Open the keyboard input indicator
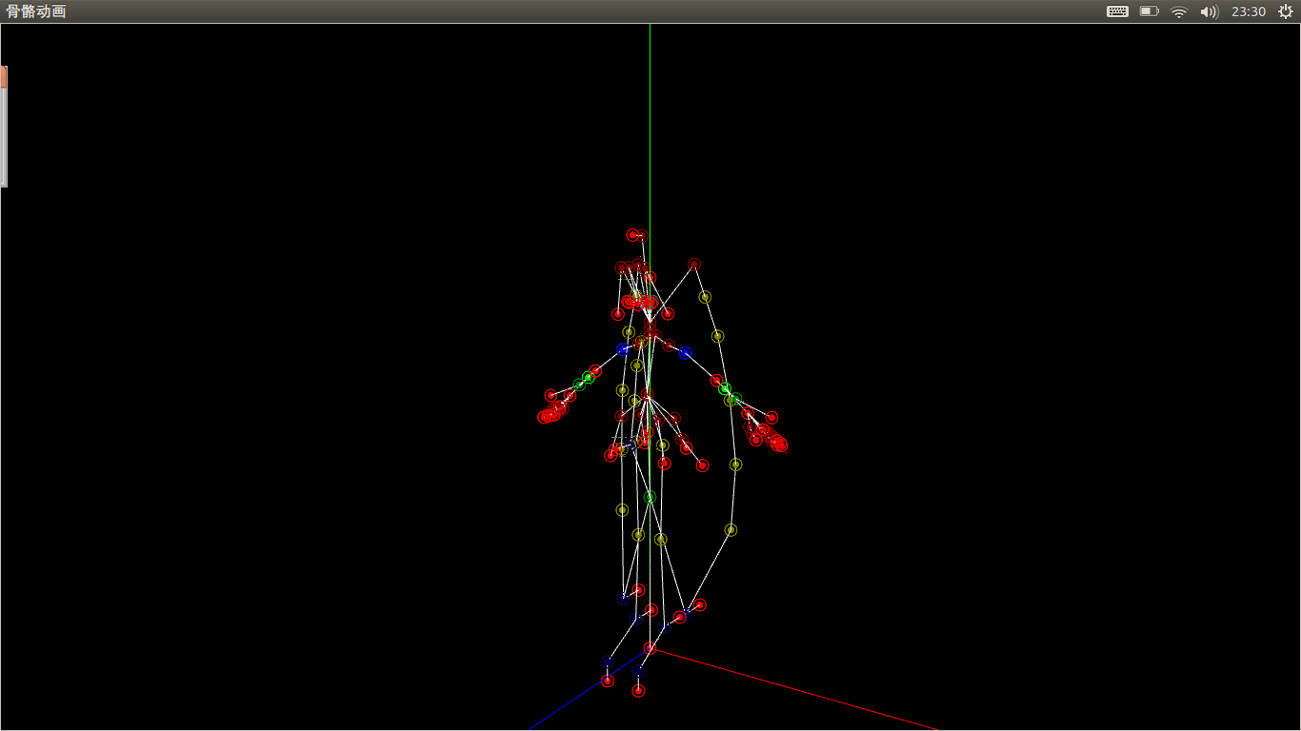Viewport: 1301px width, 731px height. [1117, 11]
